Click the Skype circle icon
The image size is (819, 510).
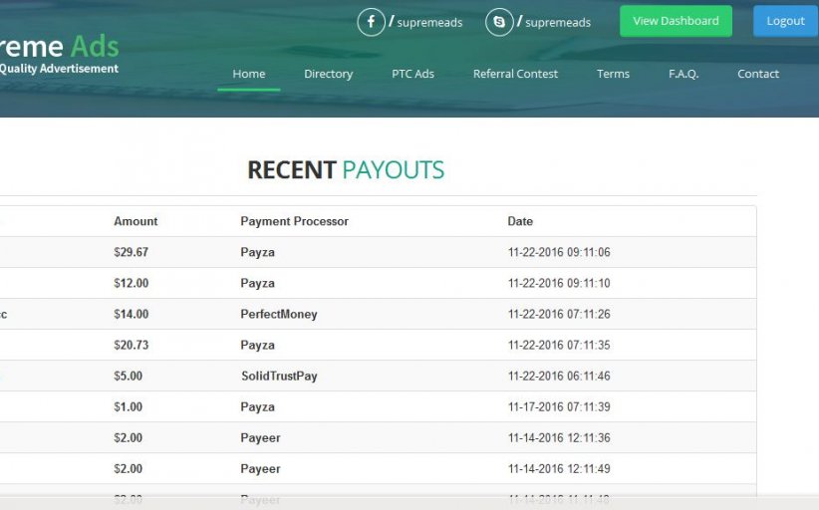(499, 22)
